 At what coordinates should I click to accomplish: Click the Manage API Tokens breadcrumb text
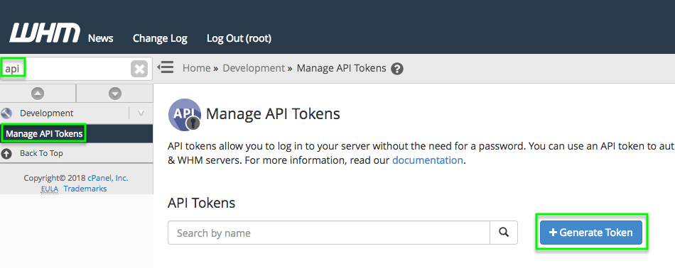point(341,68)
